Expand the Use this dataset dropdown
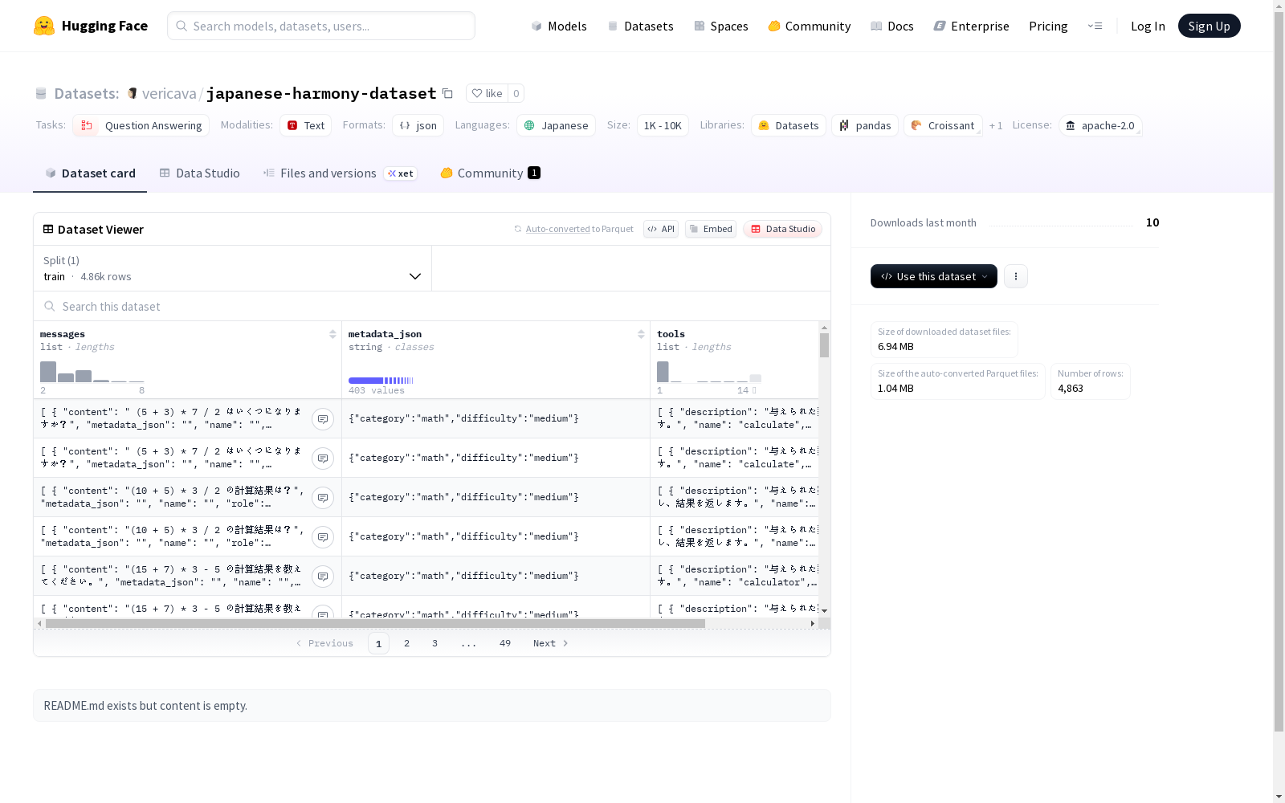Viewport: 1285px width, 803px height. click(x=934, y=276)
